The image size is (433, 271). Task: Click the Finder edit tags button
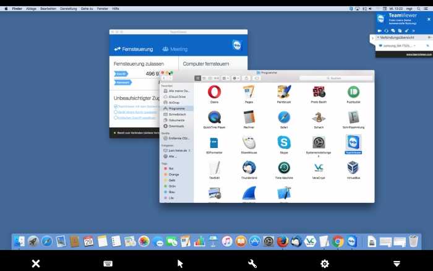coord(257,78)
